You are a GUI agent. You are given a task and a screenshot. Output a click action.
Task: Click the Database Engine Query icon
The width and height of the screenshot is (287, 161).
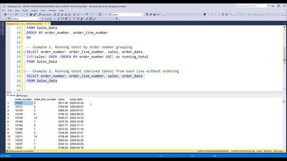click(x=55, y=14)
